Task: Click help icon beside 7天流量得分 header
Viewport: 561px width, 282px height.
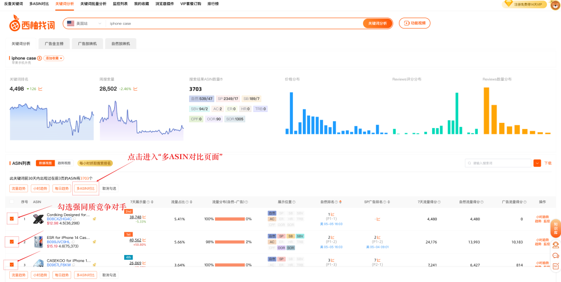Action: click(x=439, y=202)
